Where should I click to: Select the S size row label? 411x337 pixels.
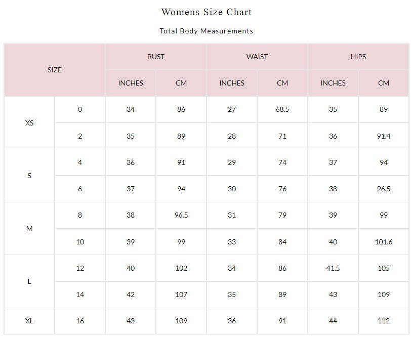[x=29, y=176]
